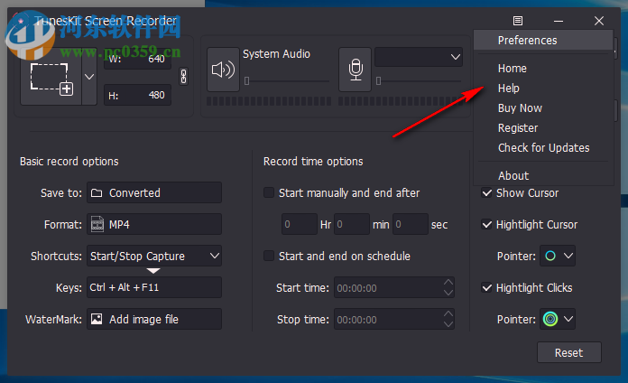628x383 pixels.
Task: Click the Reset button
Action: click(x=568, y=352)
